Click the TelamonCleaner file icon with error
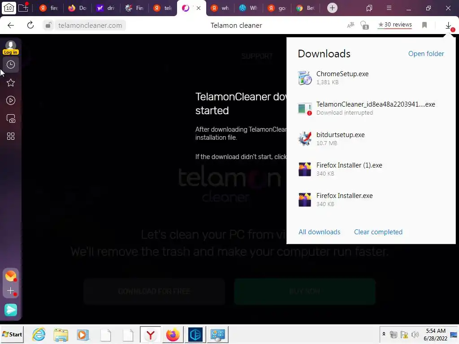This screenshot has height=344, width=459. [x=305, y=109]
